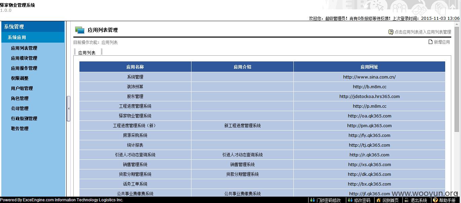Click URL http://jdstockoa.hrs365.com
Screen dimensions: 461x203
click(369, 96)
